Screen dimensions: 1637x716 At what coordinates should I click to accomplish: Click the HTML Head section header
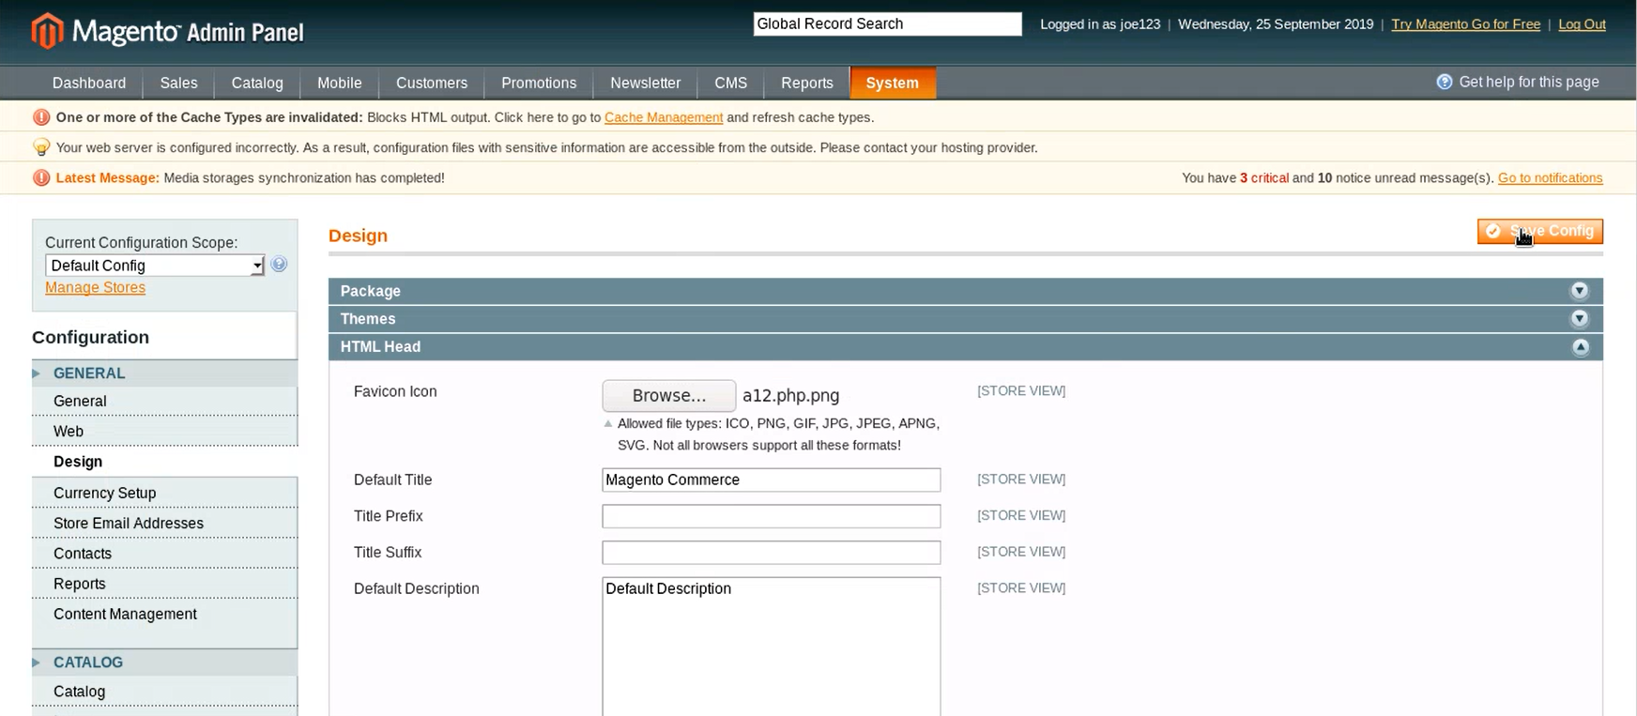pos(965,347)
